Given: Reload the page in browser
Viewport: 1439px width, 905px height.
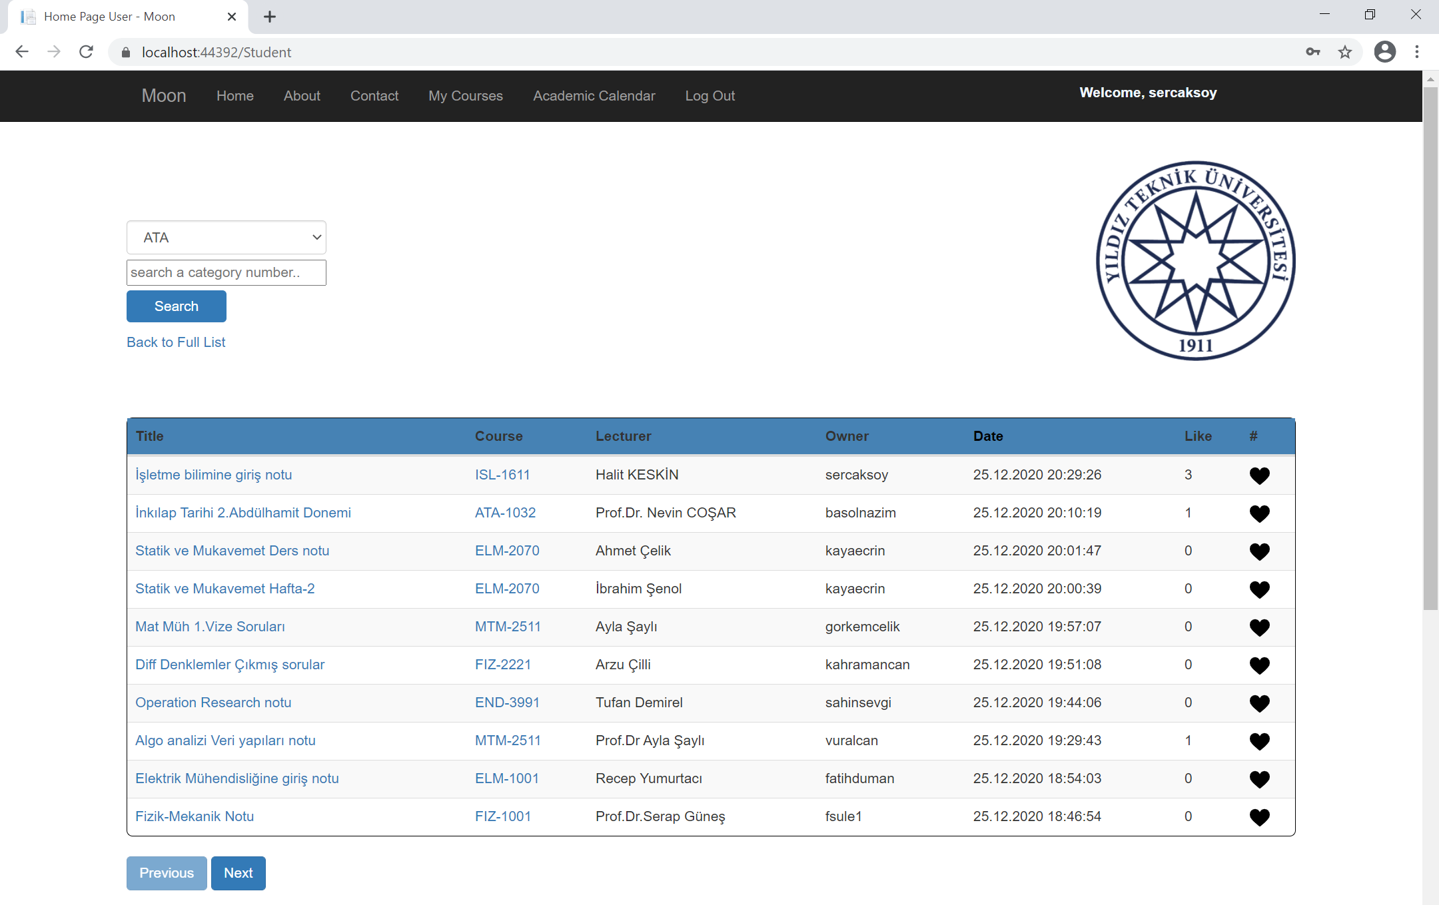Looking at the screenshot, I should pyautogui.click(x=86, y=52).
